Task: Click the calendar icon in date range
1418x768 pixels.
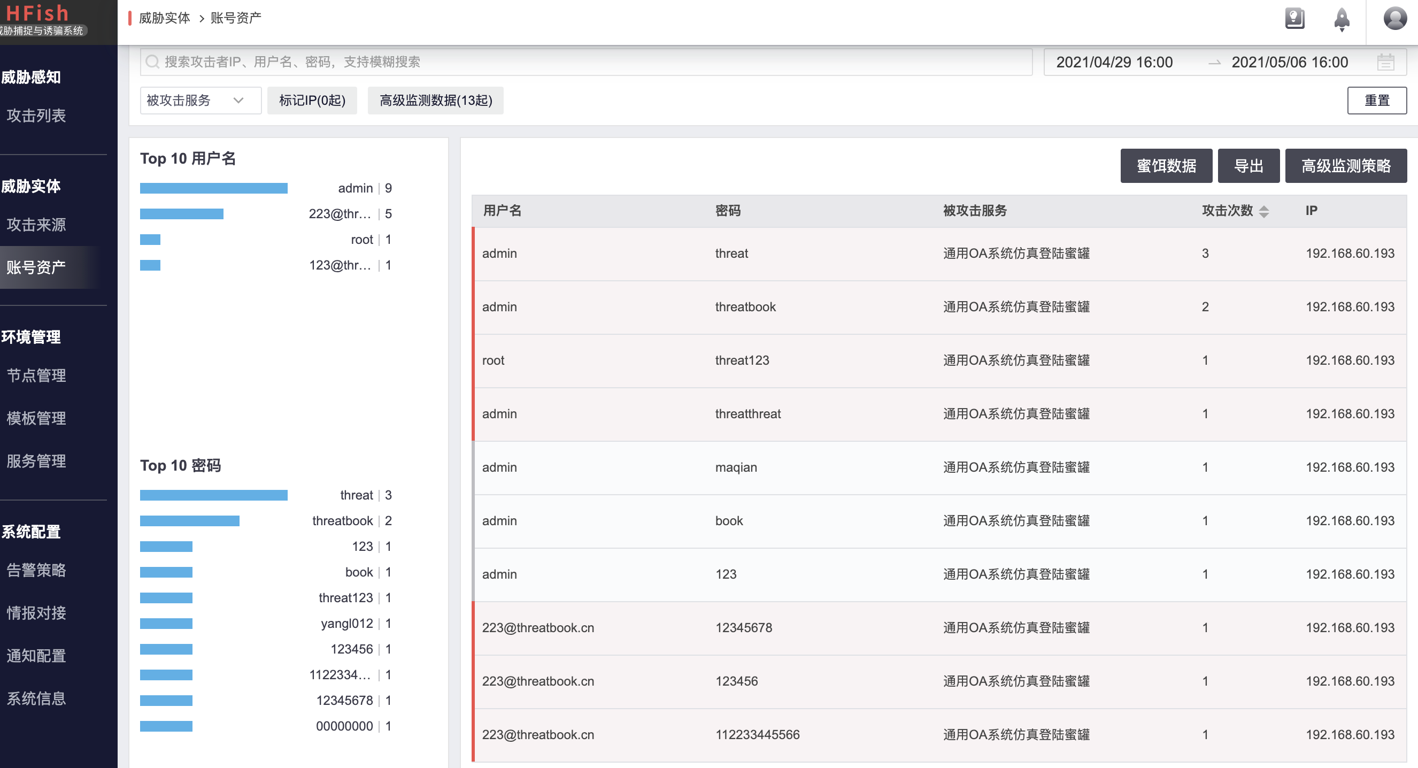Action: click(1385, 62)
